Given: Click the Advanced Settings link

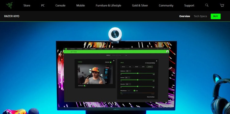Looking at the screenshot, I should (x=151, y=63).
